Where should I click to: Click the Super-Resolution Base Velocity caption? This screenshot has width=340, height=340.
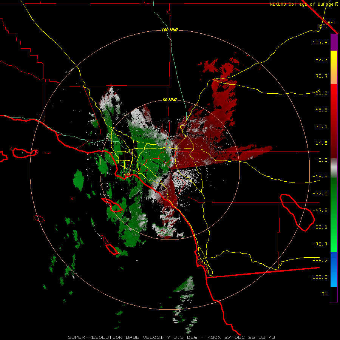172,337
